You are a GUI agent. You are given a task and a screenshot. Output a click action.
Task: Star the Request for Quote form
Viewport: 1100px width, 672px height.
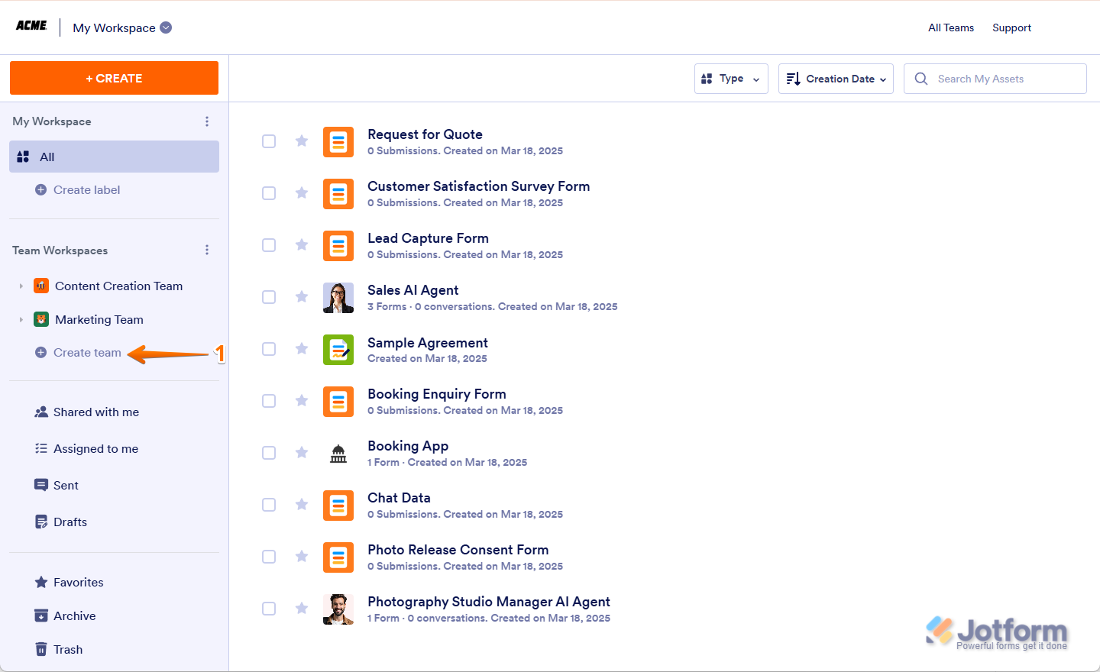point(302,141)
